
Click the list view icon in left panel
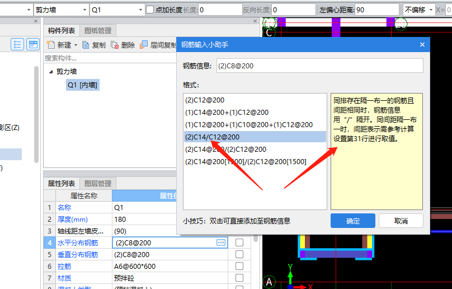click(x=17, y=44)
